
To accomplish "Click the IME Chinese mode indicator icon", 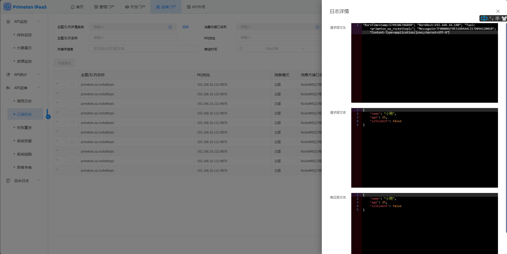I will tap(484, 18).
